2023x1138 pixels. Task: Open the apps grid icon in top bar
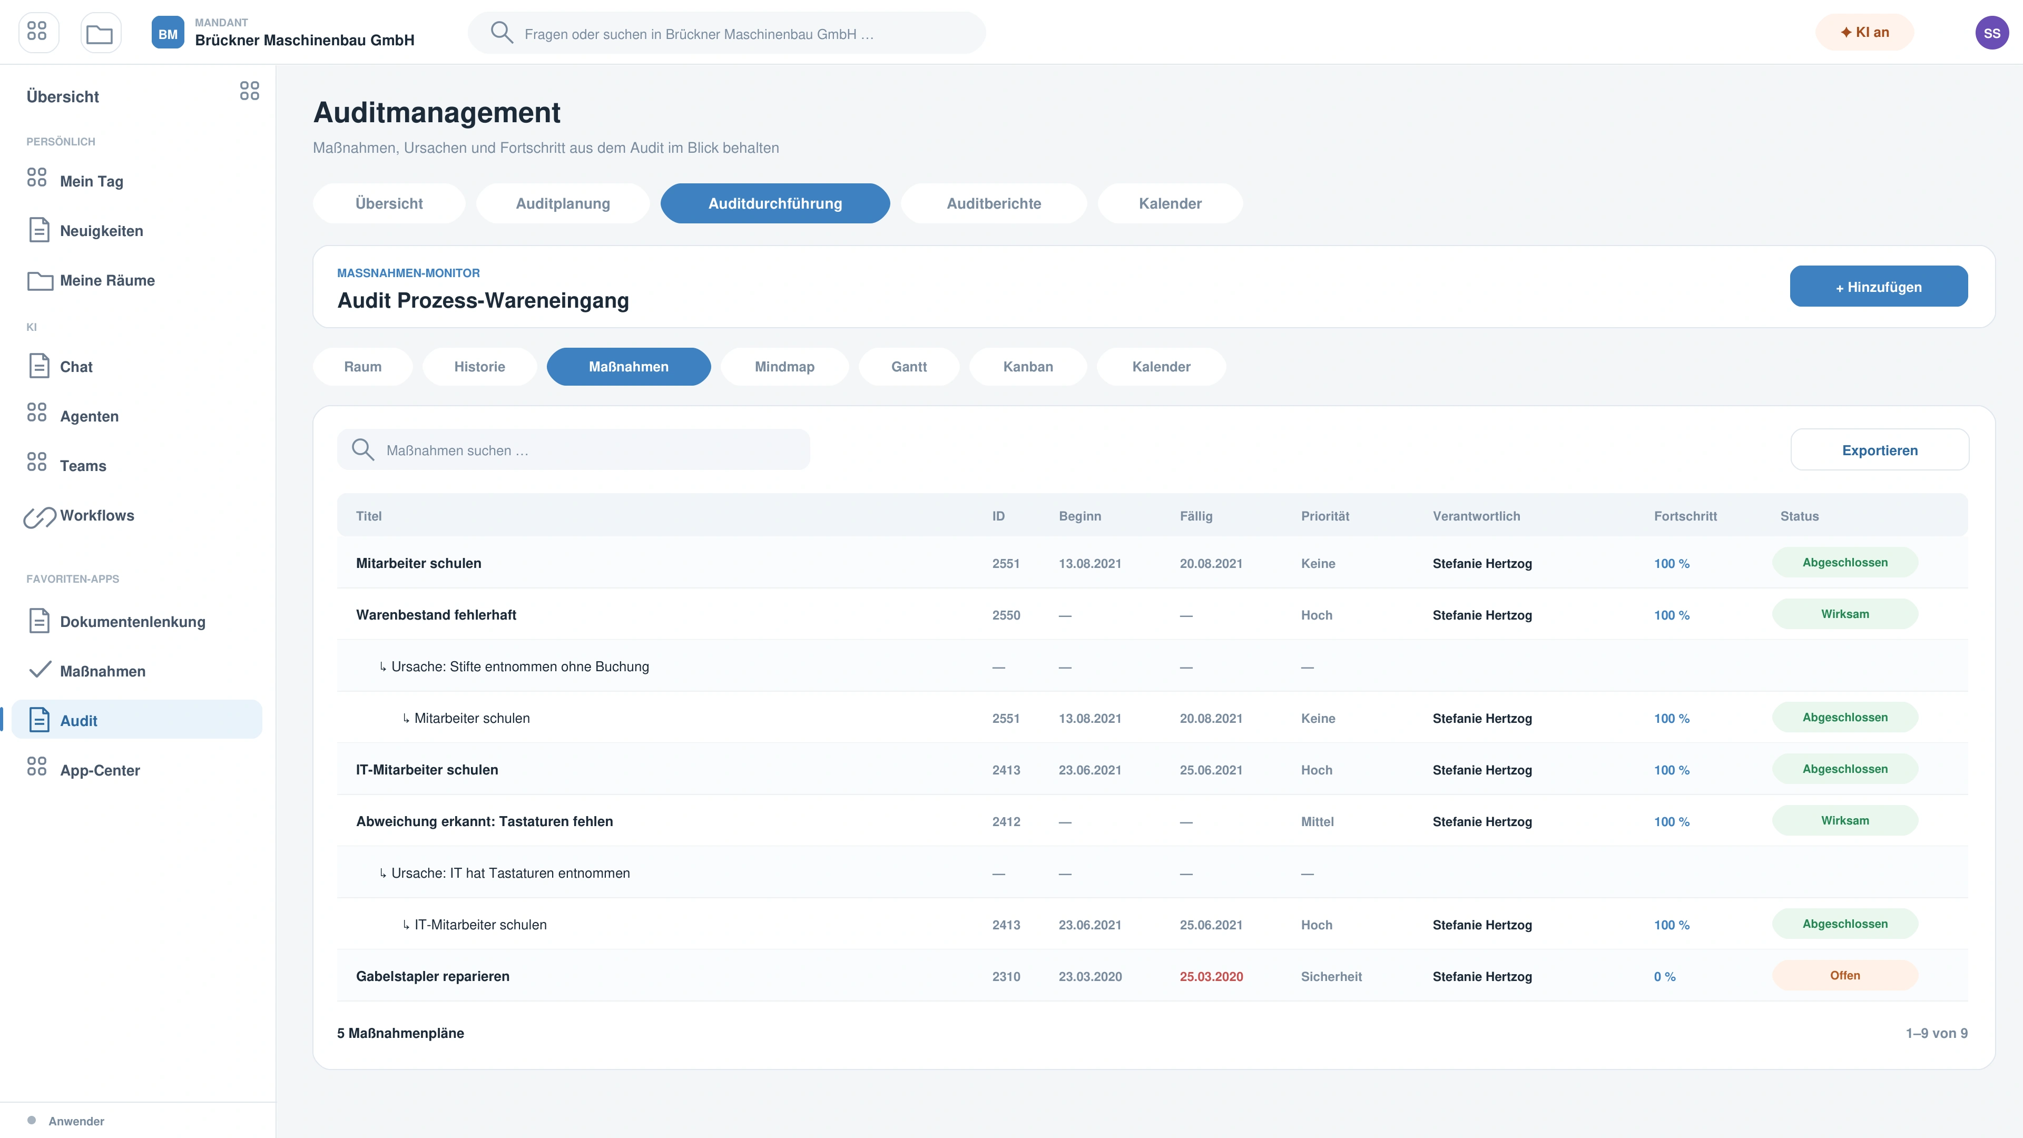(x=38, y=32)
